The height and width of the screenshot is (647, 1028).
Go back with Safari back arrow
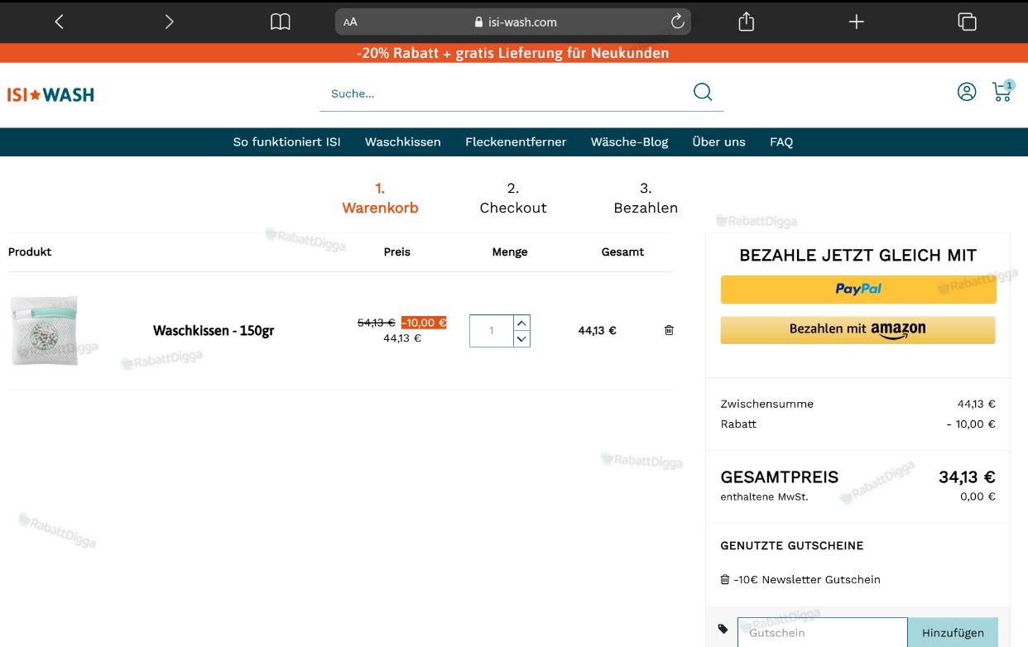point(59,22)
